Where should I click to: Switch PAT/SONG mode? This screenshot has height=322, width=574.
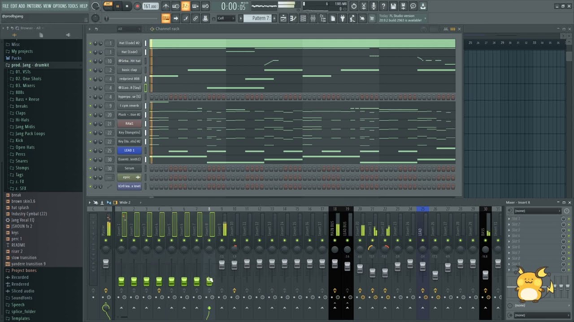pos(108,6)
